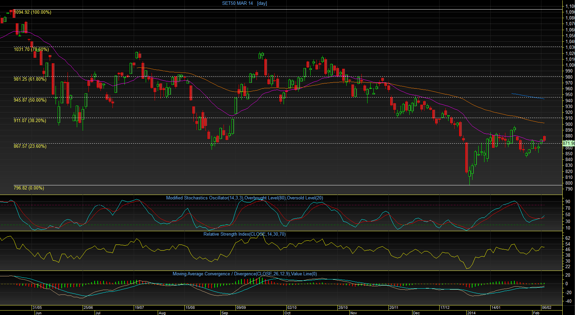
Task: Click the '09/09' date on the time axis
Action: pyautogui.click(x=241, y=307)
